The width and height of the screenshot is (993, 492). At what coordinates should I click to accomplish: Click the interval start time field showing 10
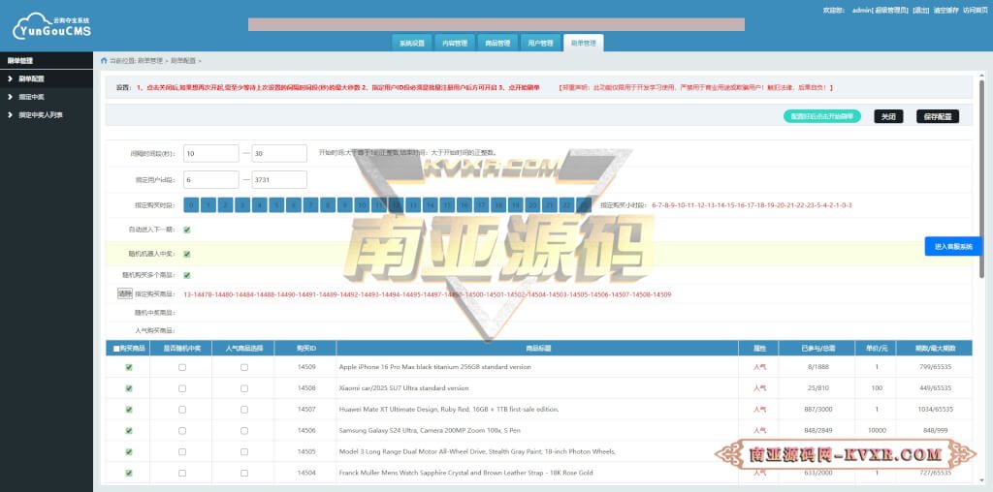[x=209, y=153]
